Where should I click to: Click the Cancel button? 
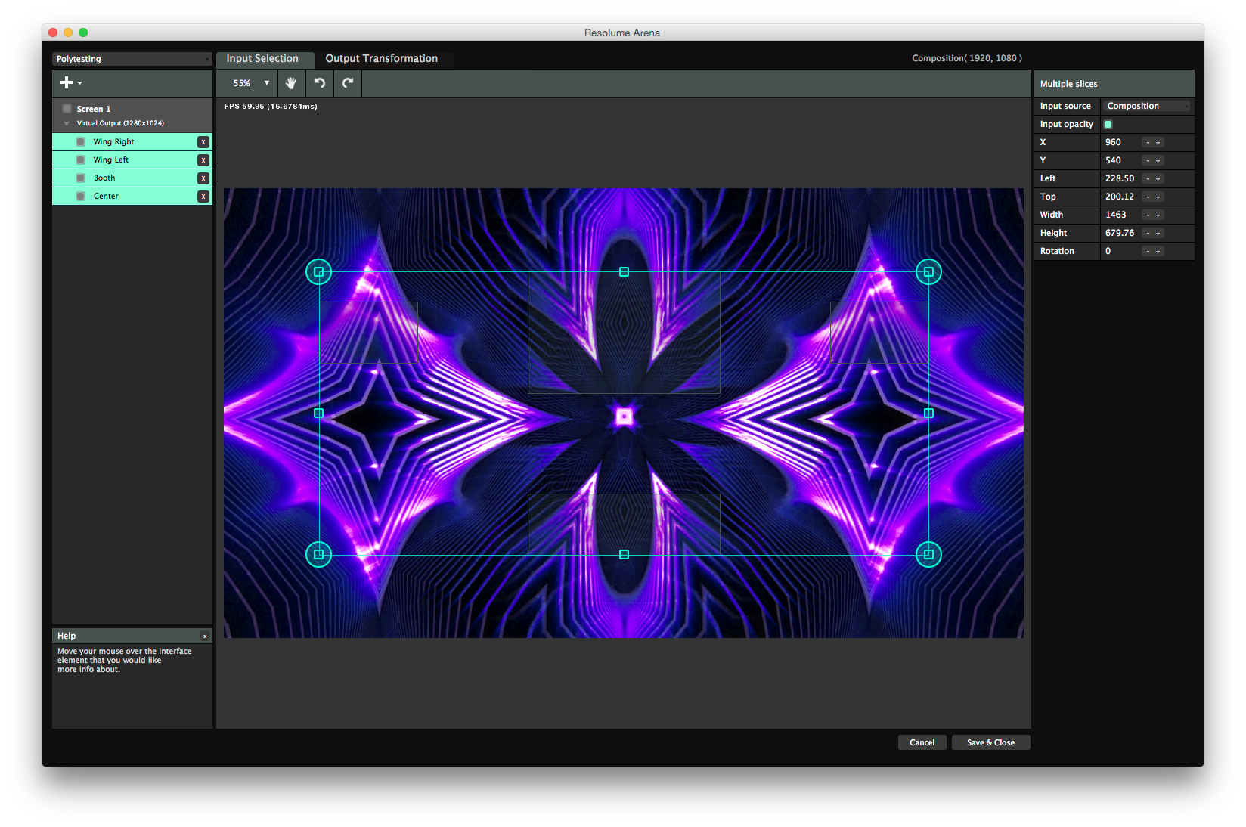[x=922, y=742]
